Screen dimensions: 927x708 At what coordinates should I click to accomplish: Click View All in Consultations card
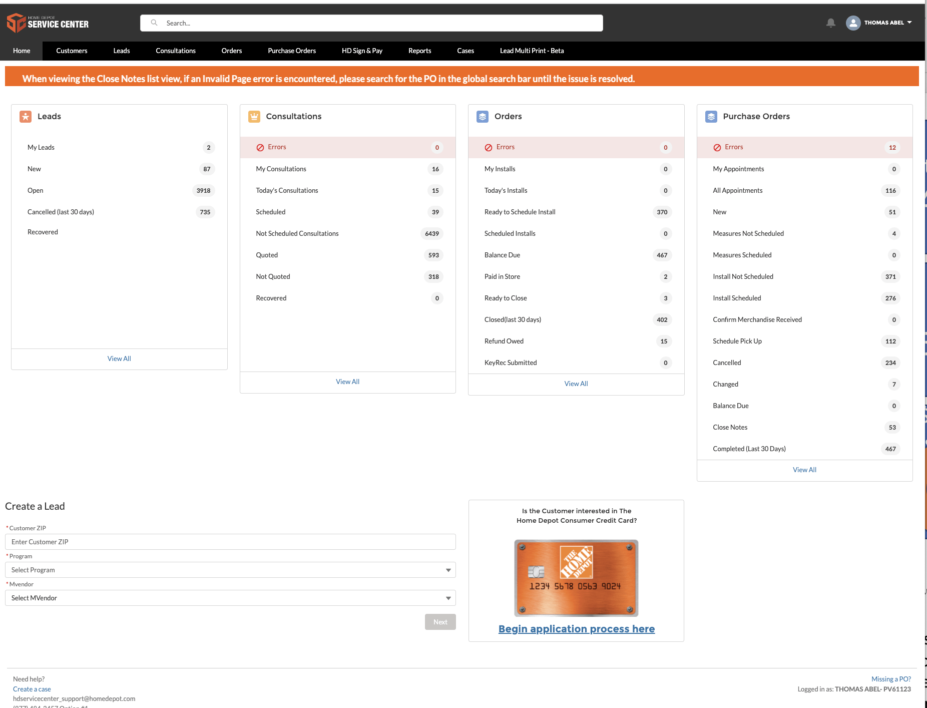pos(347,382)
